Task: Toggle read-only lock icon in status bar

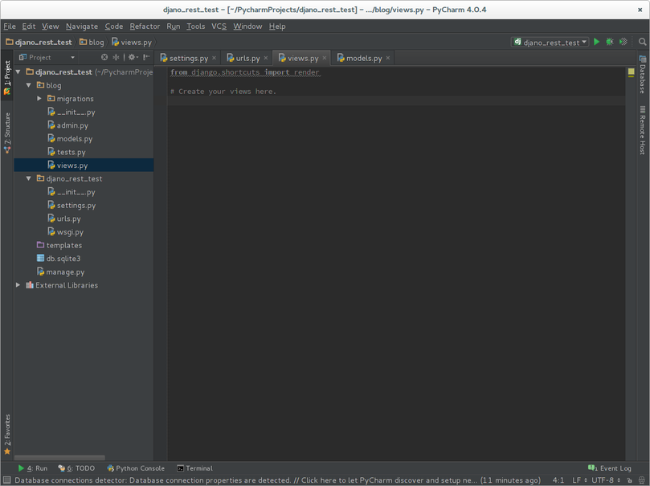Action: pyautogui.click(x=629, y=480)
